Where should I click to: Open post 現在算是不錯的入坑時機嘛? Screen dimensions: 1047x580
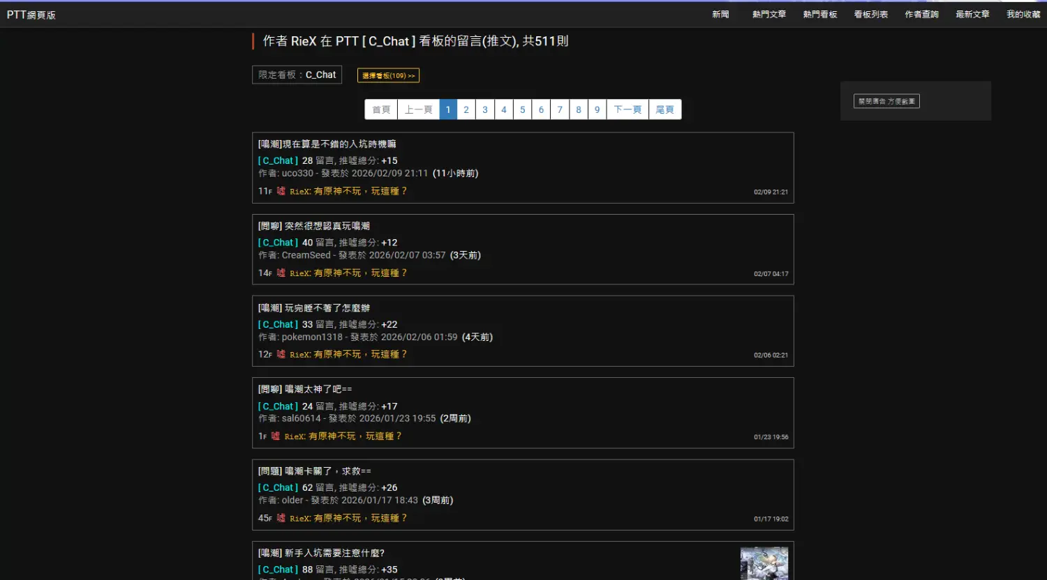click(327, 144)
